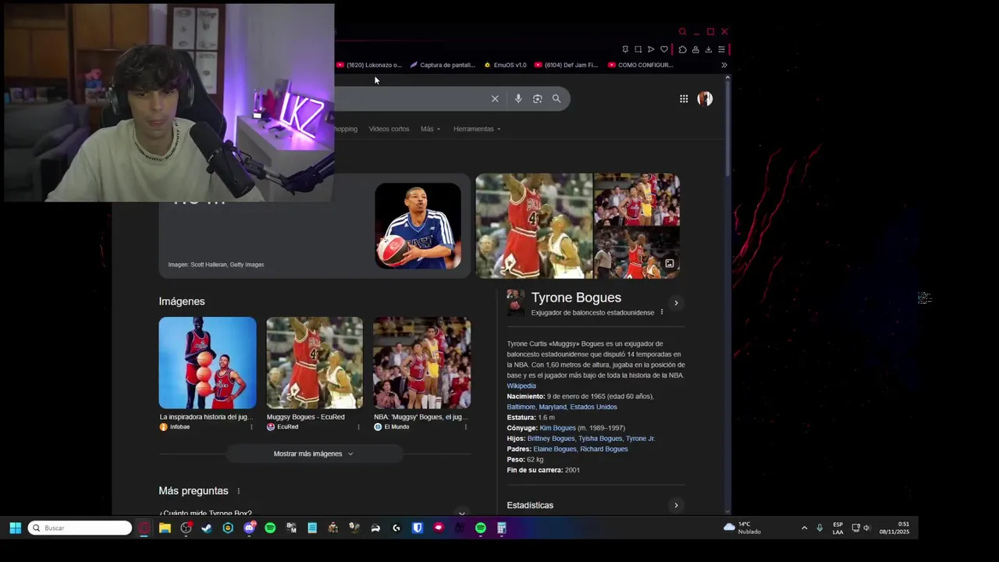Open File Explorer from the taskbar
The image size is (999, 562).
165,528
